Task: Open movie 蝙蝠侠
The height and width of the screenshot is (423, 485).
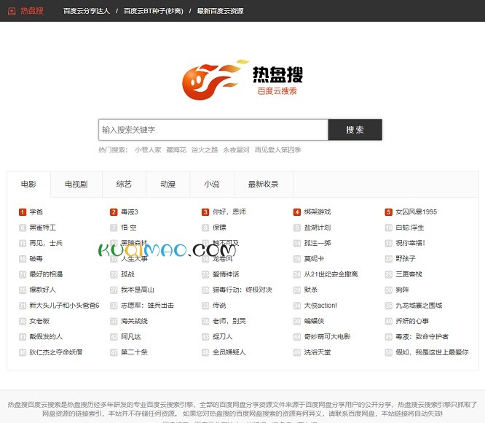Action: (314, 321)
